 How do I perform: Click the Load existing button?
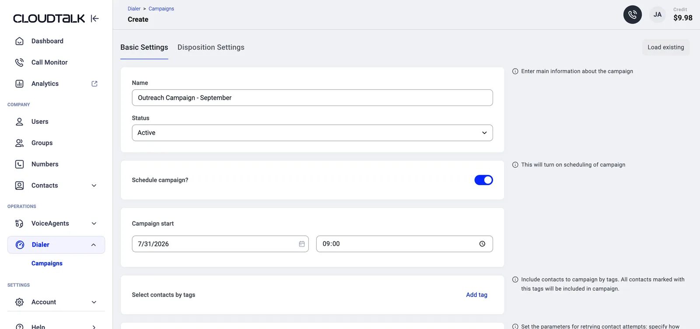coord(666,47)
